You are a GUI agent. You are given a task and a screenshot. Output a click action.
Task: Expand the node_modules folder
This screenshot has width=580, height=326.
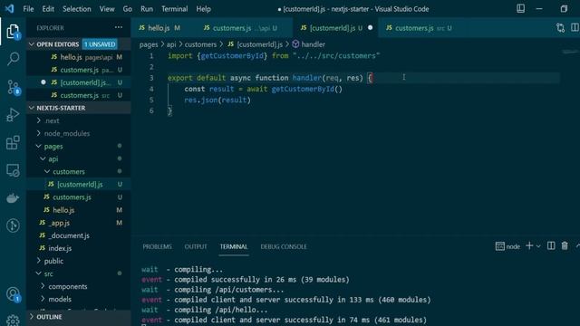[x=66, y=133]
